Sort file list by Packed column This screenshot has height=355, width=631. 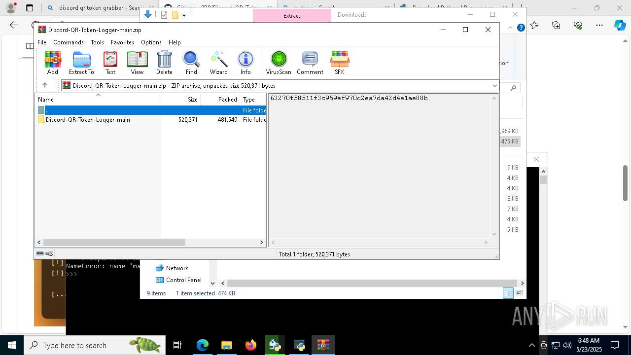click(220, 99)
